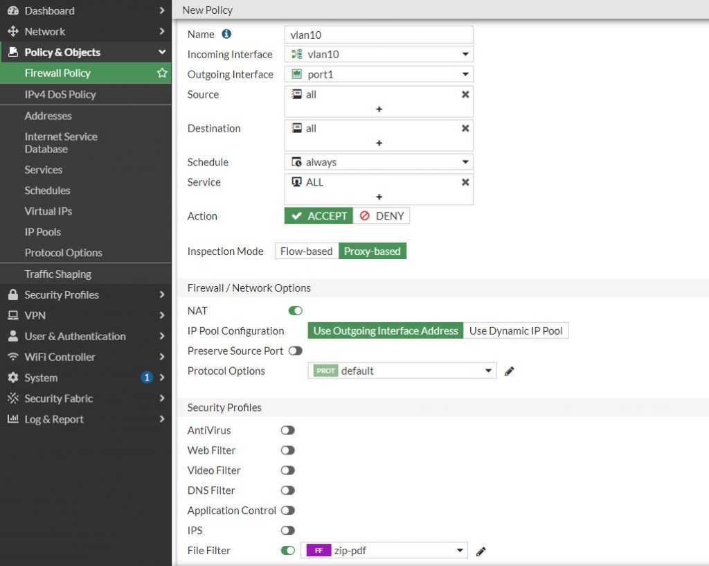This screenshot has height=566, width=709.
Task: Add another Source address entry
Action: [378, 109]
